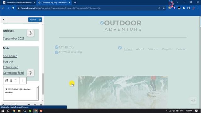Open the Contact menu item in preview
This screenshot has height=113, width=201.
point(181,49)
